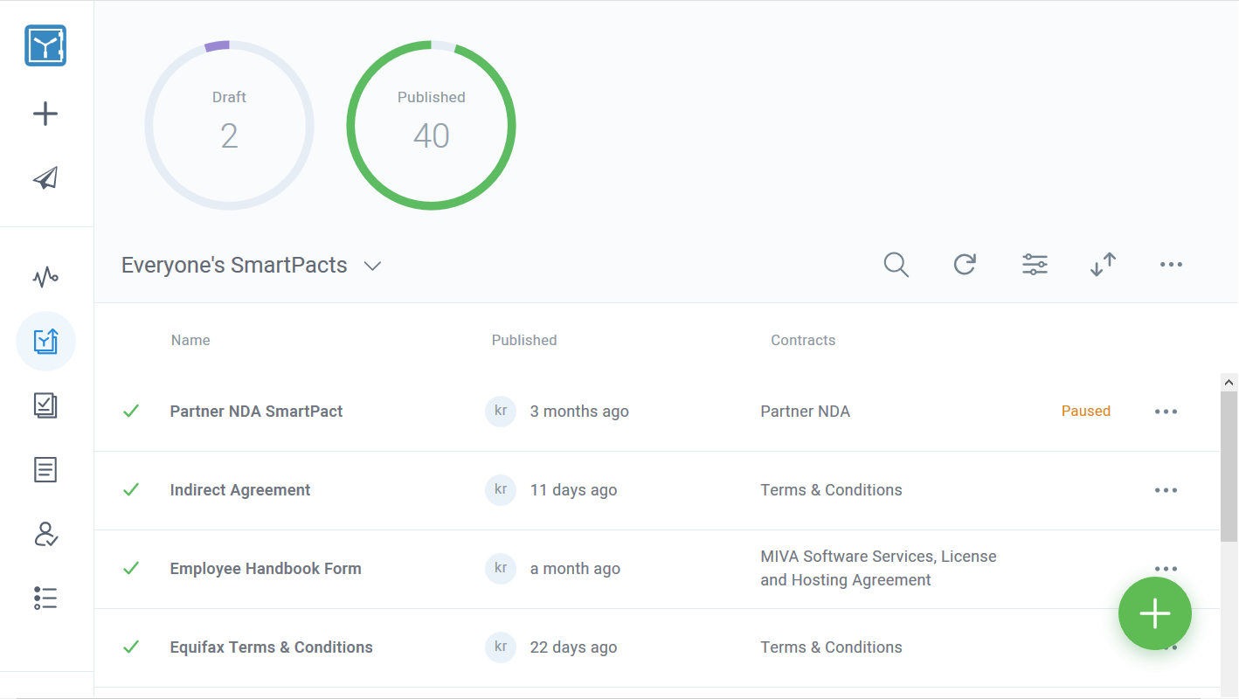Image resolution: width=1239 pixels, height=699 pixels.
Task: Open the checked documents sidebar icon
Action: pos(45,405)
